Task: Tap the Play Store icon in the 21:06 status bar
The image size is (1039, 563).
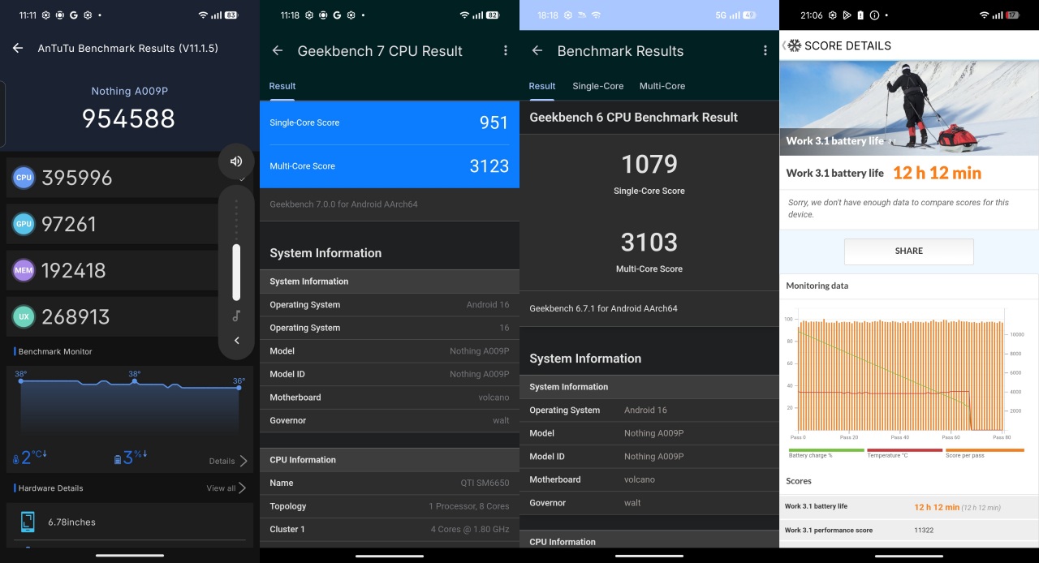Action: click(x=847, y=15)
